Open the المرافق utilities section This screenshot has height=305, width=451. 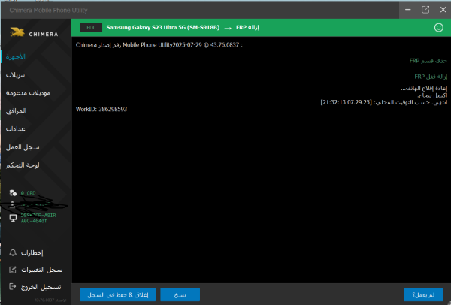pyautogui.click(x=16, y=111)
